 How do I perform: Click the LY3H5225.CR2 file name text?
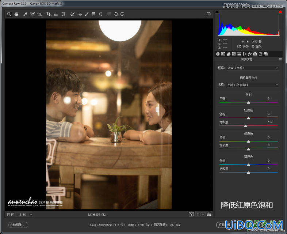pyautogui.click(x=97, y=215)
